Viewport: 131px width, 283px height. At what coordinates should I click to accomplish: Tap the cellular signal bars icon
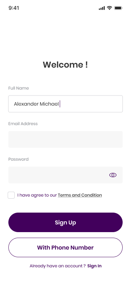[x=102, y=8]
